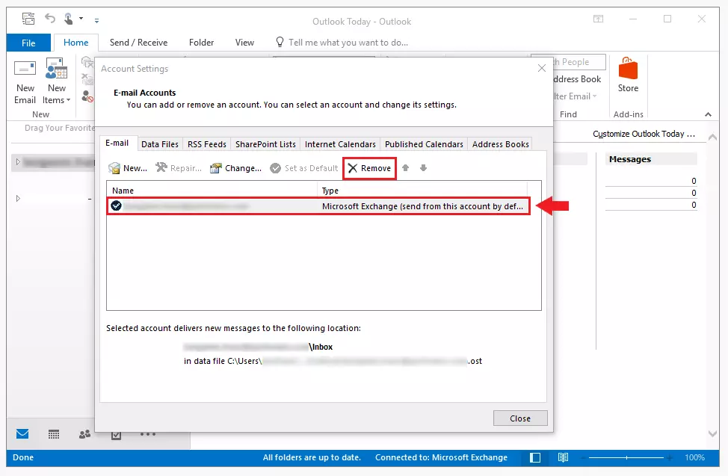Click the Undo icon in quick access toolbar
728x476 pixels.
[49, 19]
